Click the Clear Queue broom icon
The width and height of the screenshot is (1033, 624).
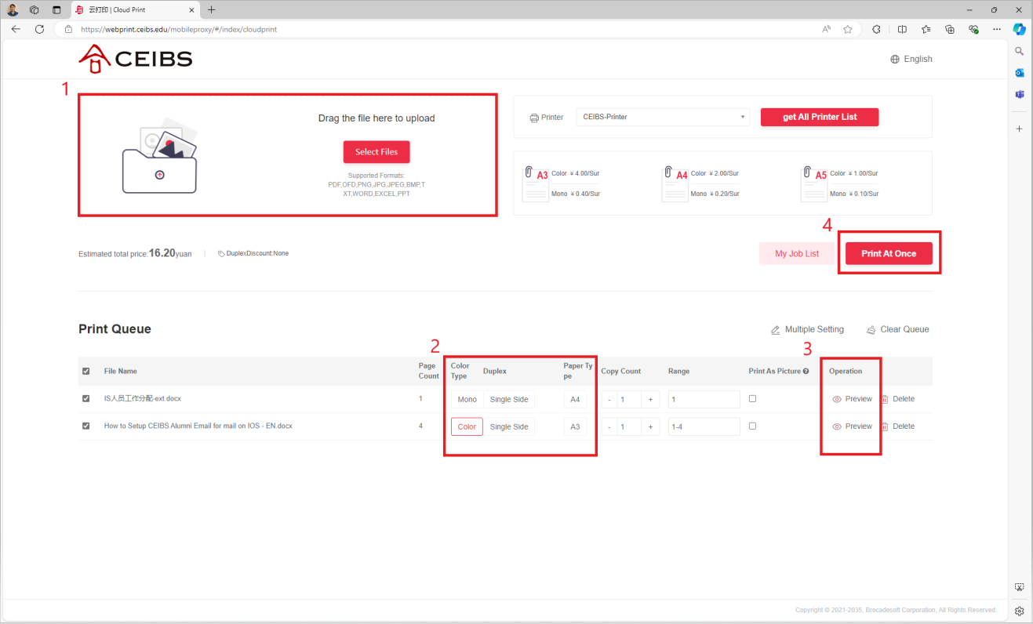pos(870,329)
